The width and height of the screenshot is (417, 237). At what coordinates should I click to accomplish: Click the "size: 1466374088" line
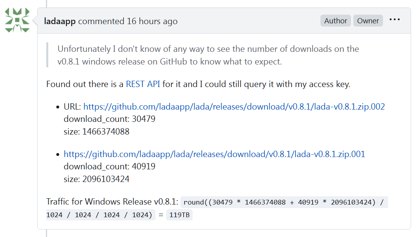pyautogui.click(x=97, y=131)
